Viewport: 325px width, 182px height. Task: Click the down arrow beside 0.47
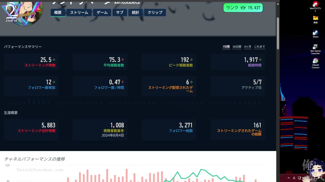[x=123, y=82]
